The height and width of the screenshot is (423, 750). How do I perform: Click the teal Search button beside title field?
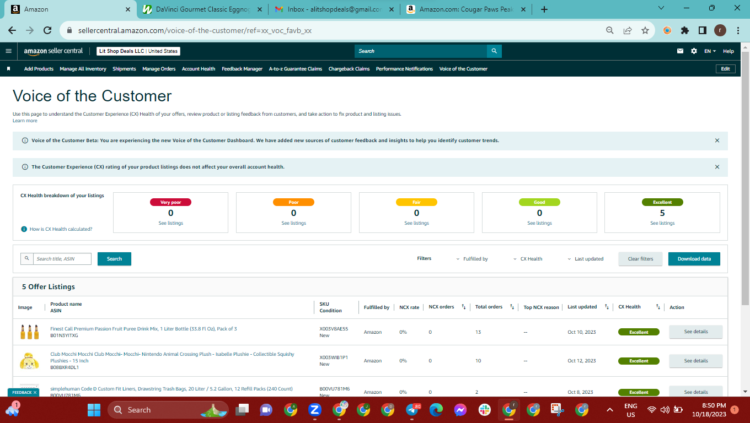114,259
